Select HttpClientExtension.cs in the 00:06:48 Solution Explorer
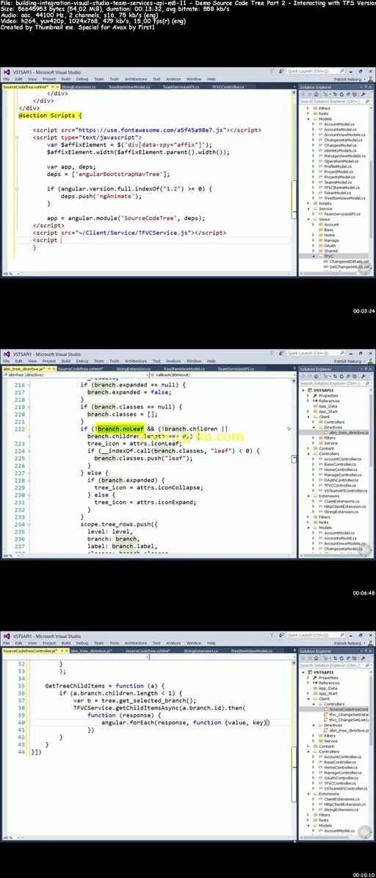376x878 pixels. pyautogui.click(x=344, y=506)
